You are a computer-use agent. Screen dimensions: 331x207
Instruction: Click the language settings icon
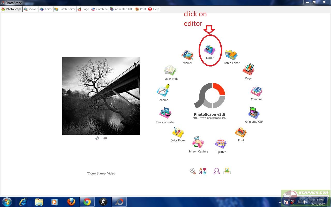click(x=202, y=171)
